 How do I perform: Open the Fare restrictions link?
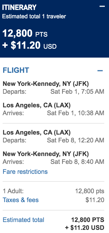[25, 172]
